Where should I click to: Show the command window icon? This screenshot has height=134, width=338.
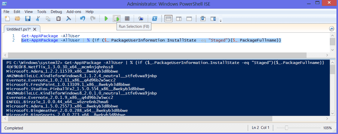click(x=202, y=19)
